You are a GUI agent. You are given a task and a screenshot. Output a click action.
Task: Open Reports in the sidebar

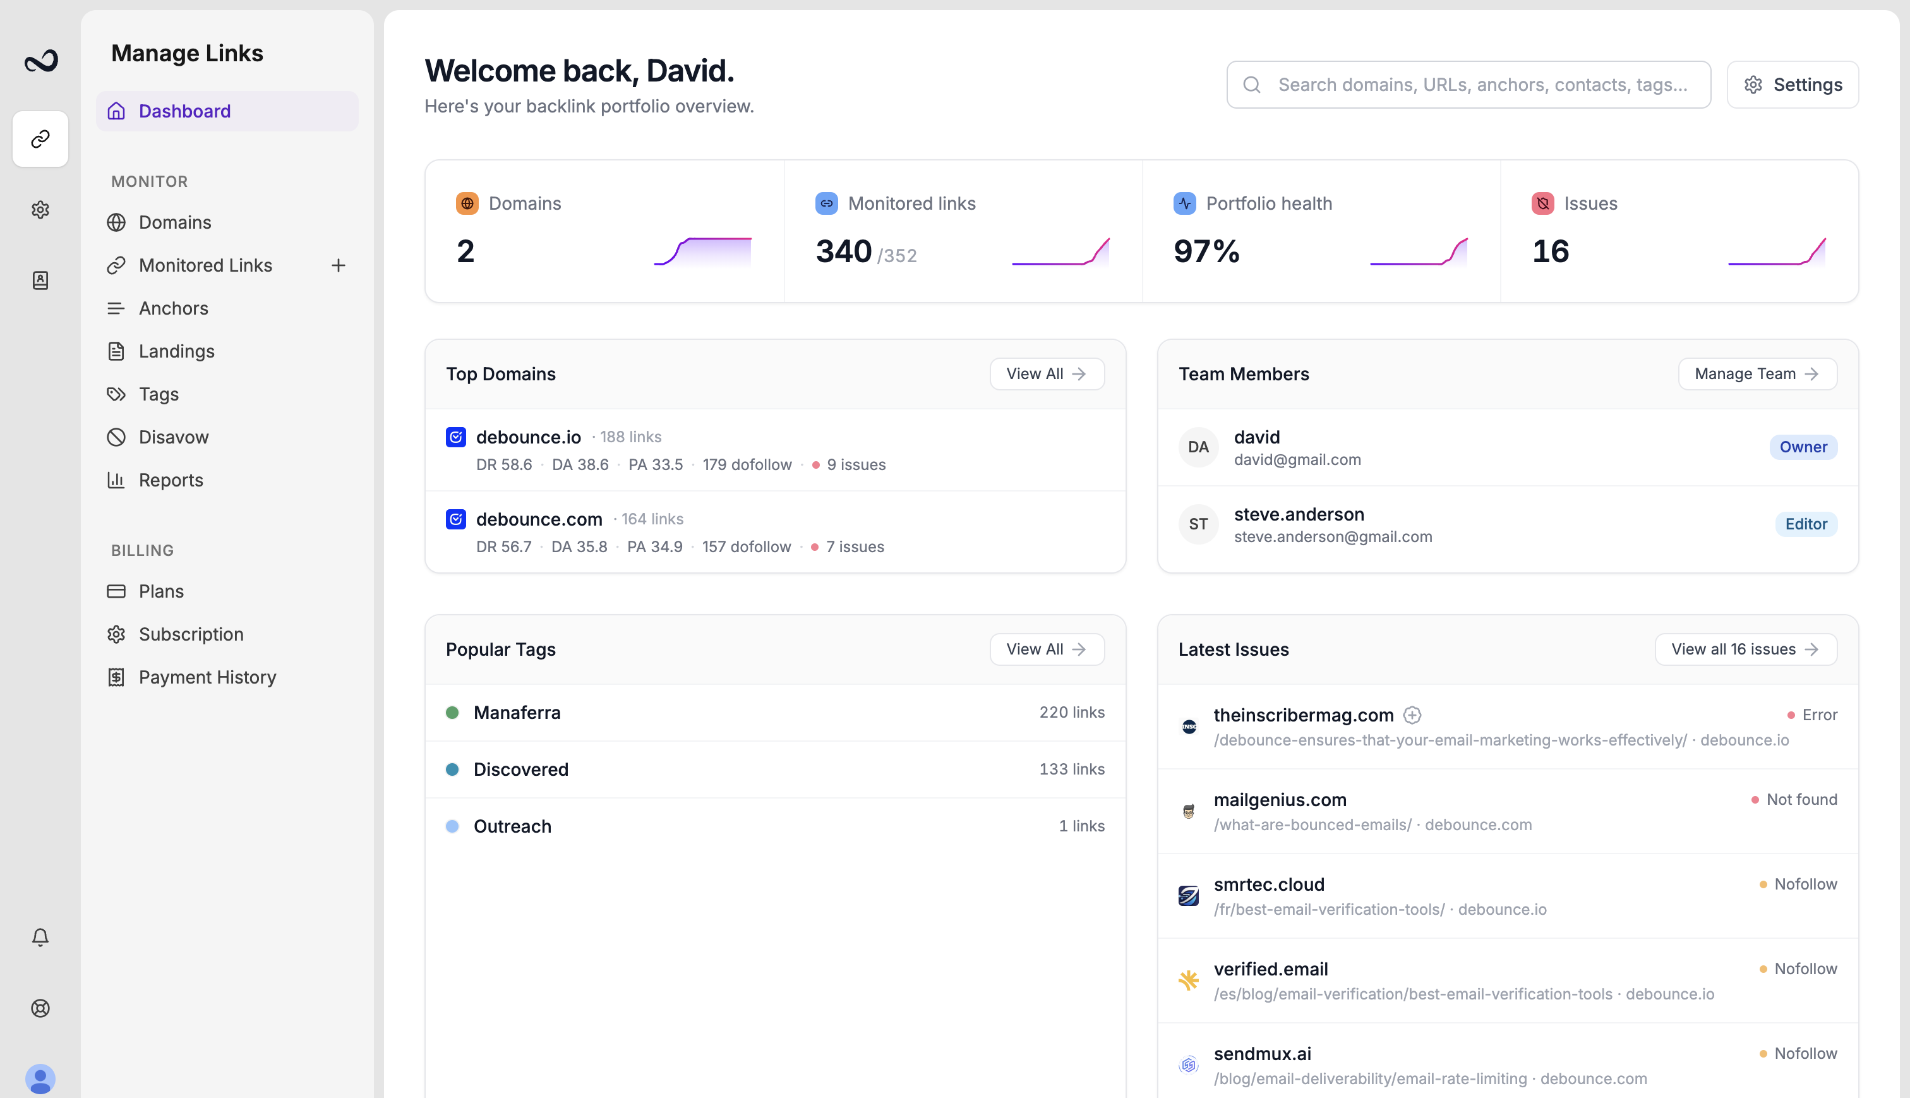[227, 480]
